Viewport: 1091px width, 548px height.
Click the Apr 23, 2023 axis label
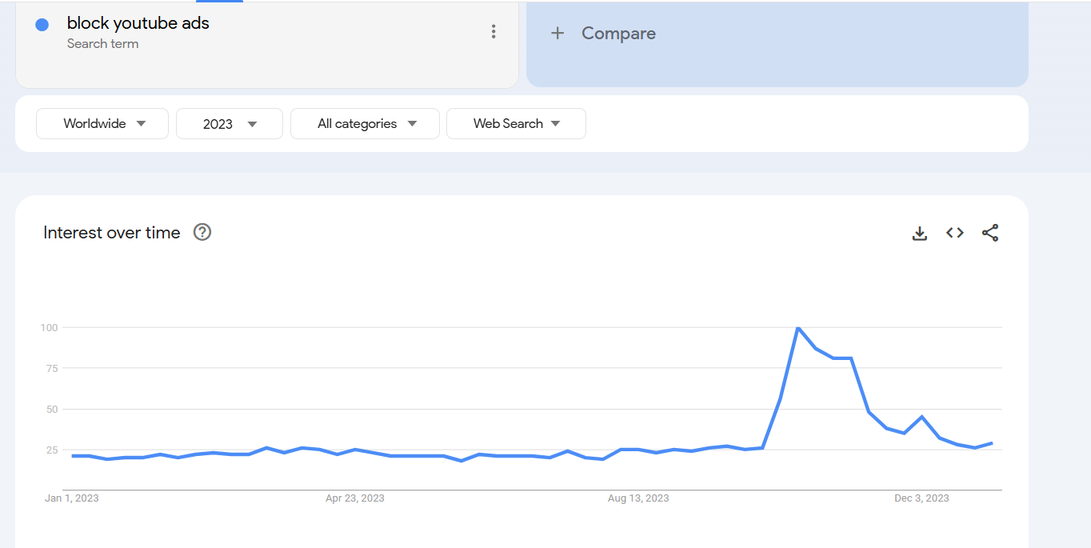coord(354,498)
